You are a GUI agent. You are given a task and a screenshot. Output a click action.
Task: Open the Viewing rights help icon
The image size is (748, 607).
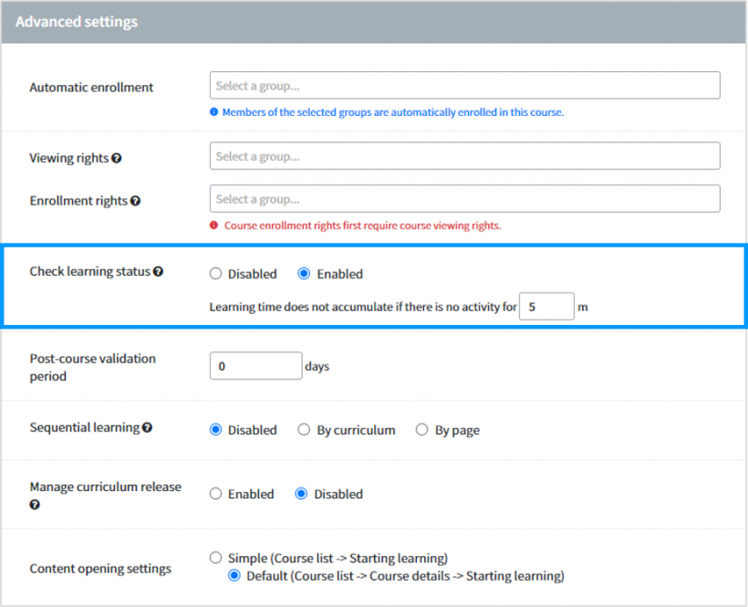(x=116, y=157)
